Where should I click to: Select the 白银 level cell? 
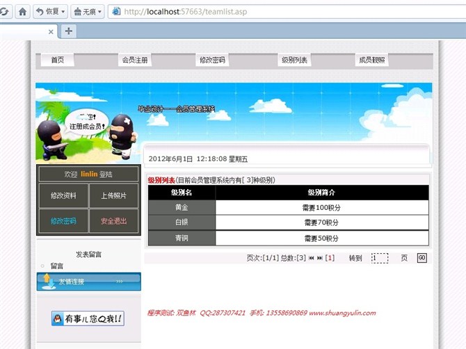click(182, 222)
